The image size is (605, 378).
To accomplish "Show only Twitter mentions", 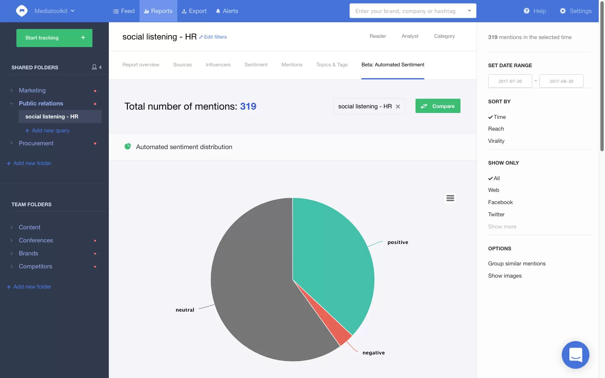I will (496, 214).
